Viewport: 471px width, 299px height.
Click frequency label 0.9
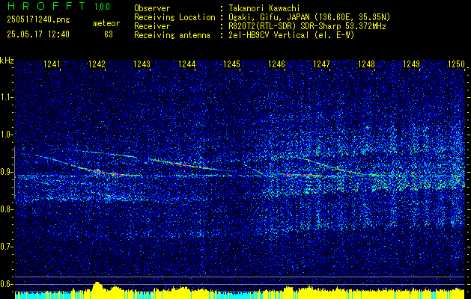6,172
